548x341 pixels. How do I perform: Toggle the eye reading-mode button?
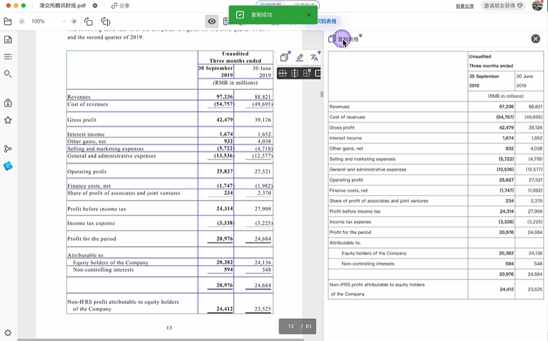click(x=212, y=22)
